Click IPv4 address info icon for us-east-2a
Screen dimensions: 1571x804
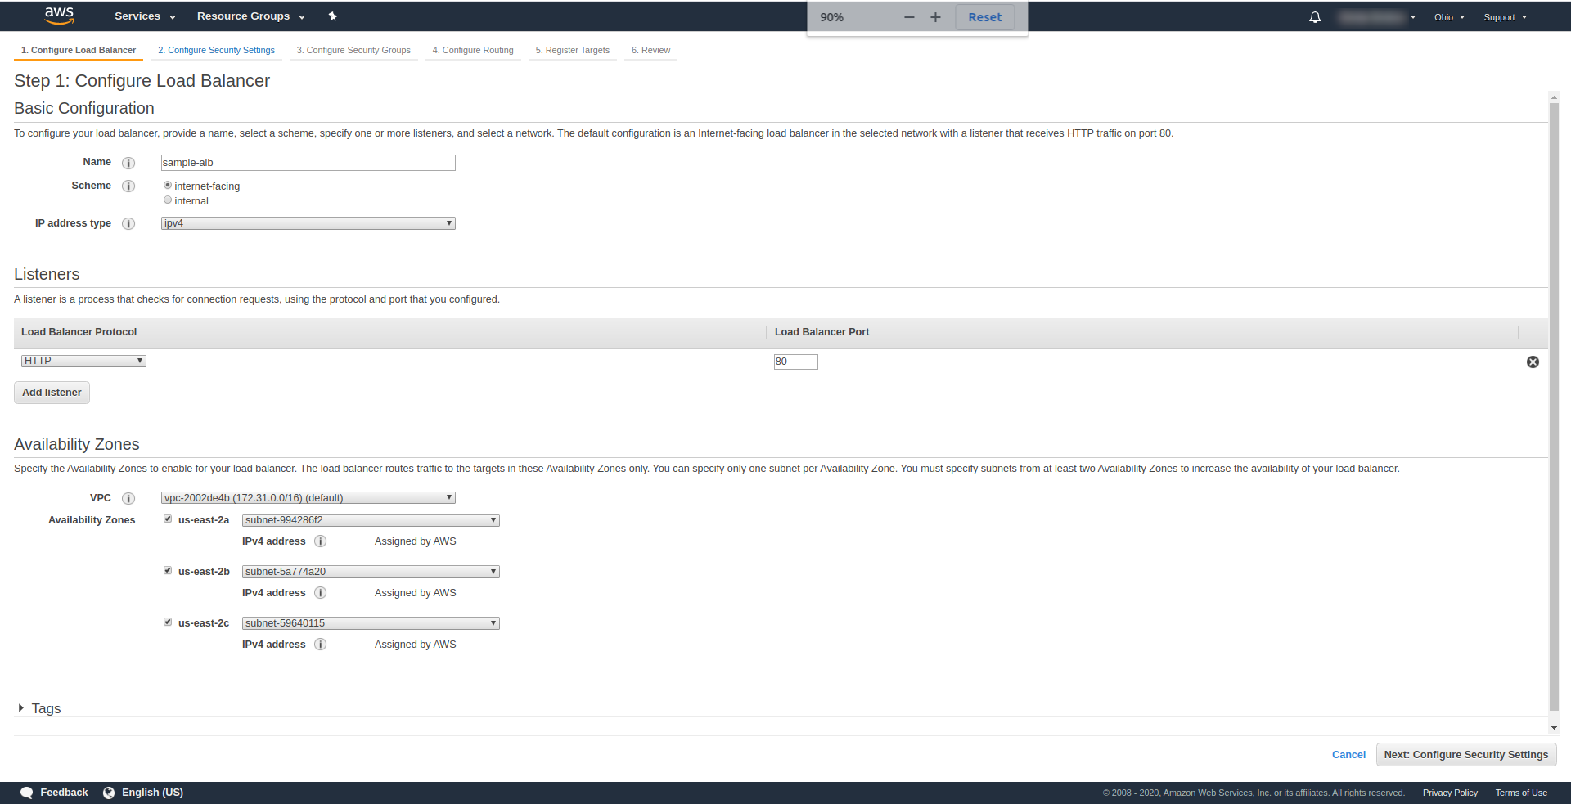point(321,541)
